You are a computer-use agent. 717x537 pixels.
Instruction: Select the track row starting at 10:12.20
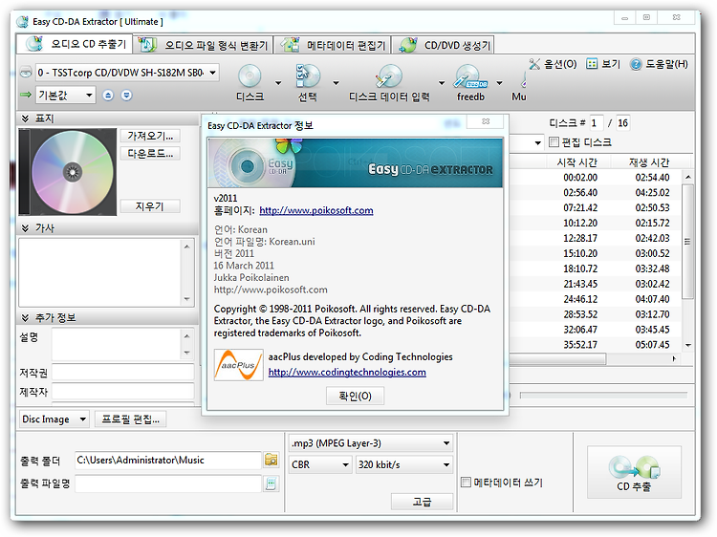pos(596,223)
